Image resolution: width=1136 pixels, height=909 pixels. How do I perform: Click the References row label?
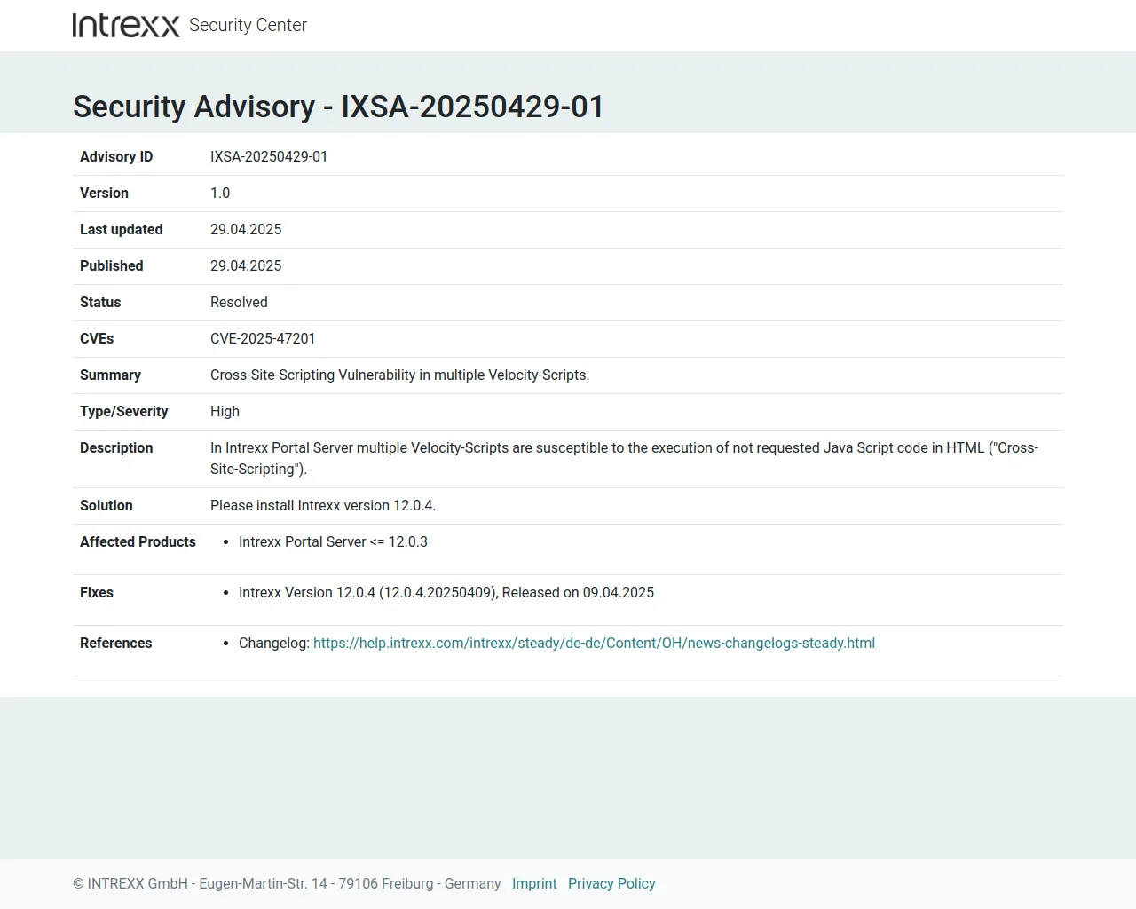coord(115,643)
